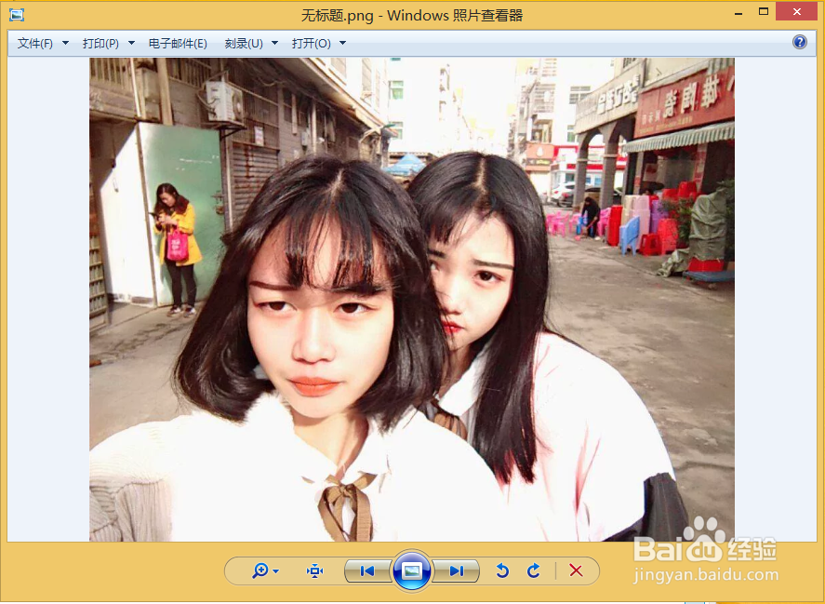Click the actual size display icon
Screen dimensions: 825x604
coord(315,570)
